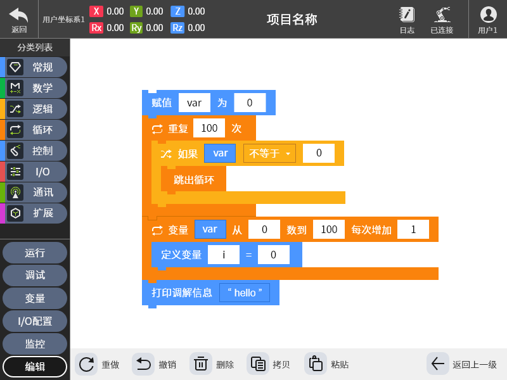
Task: Paste a block using 粘贴
Action: coord(326,364)
